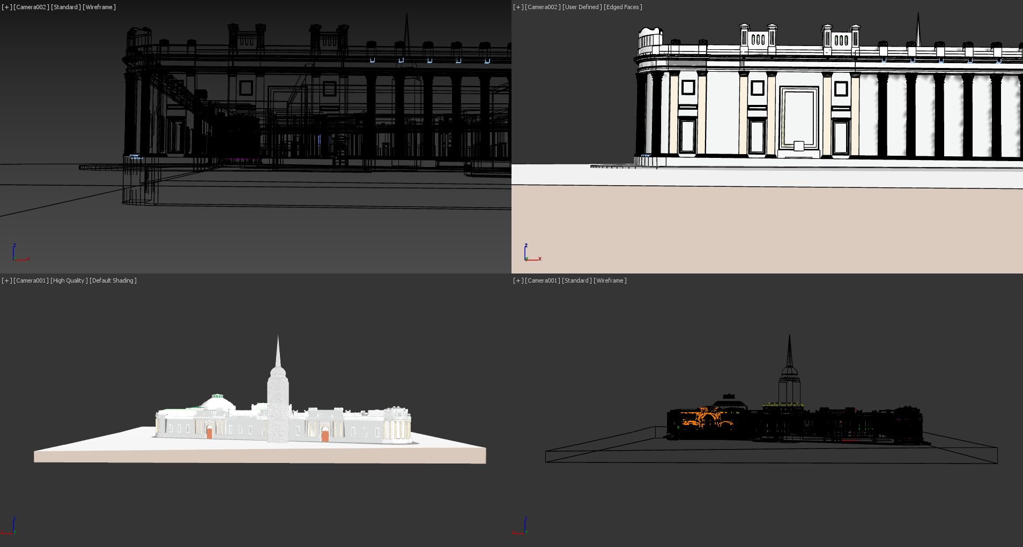
Task: Open the Default Shading menu
Action: [113, 280]
